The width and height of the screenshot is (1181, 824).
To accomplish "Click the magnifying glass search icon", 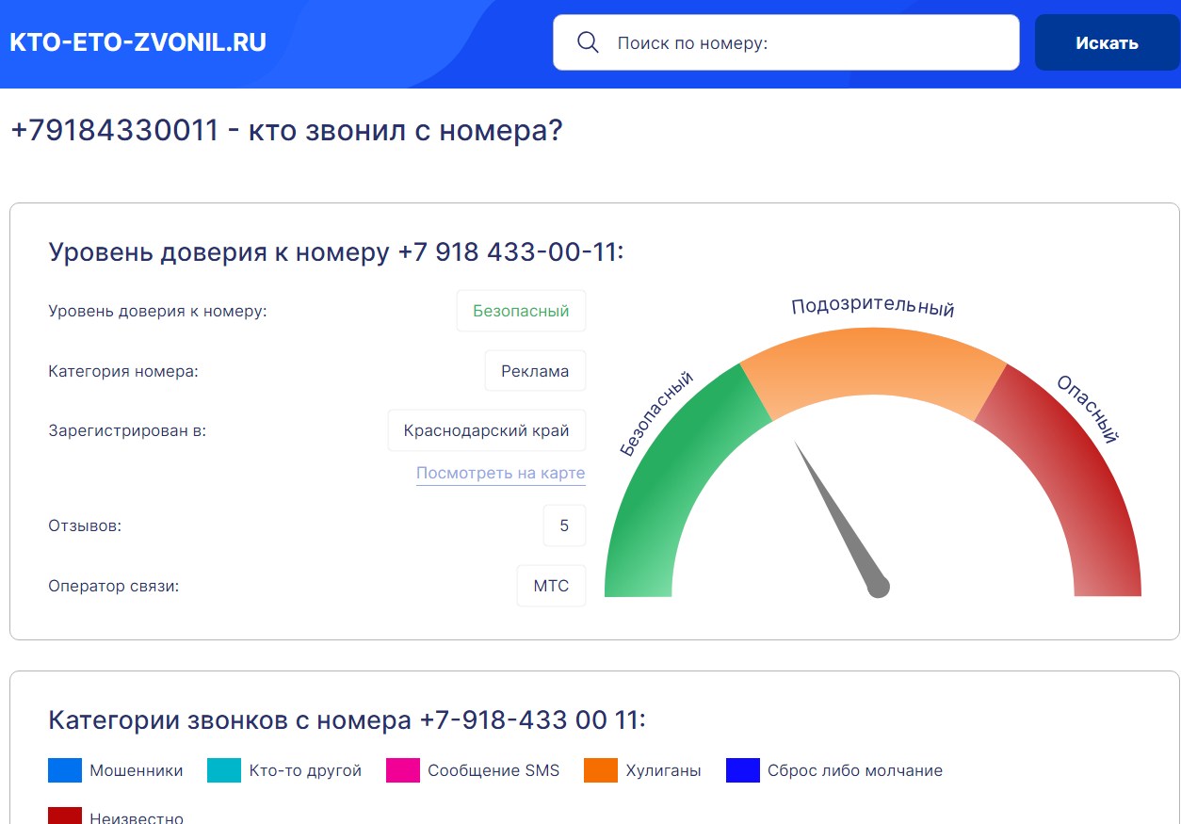I will point(588,42).
